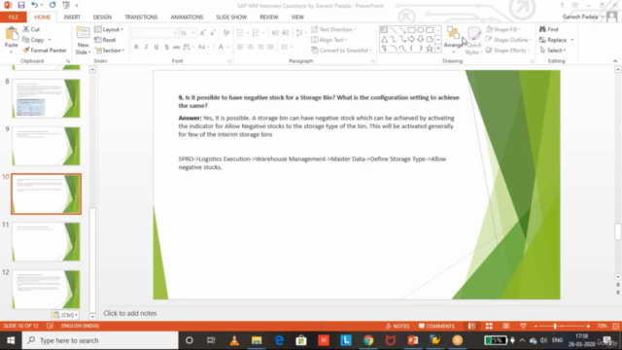Switch to Reading View in status bar

click(x=506, y=326)
